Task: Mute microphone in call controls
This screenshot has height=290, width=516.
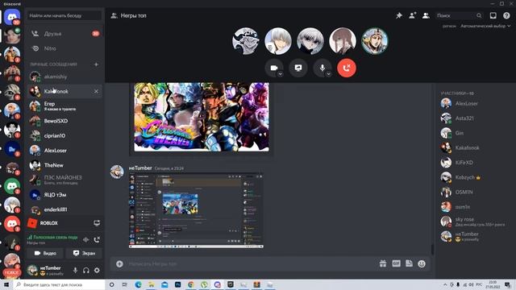Action: coord(322,68)
